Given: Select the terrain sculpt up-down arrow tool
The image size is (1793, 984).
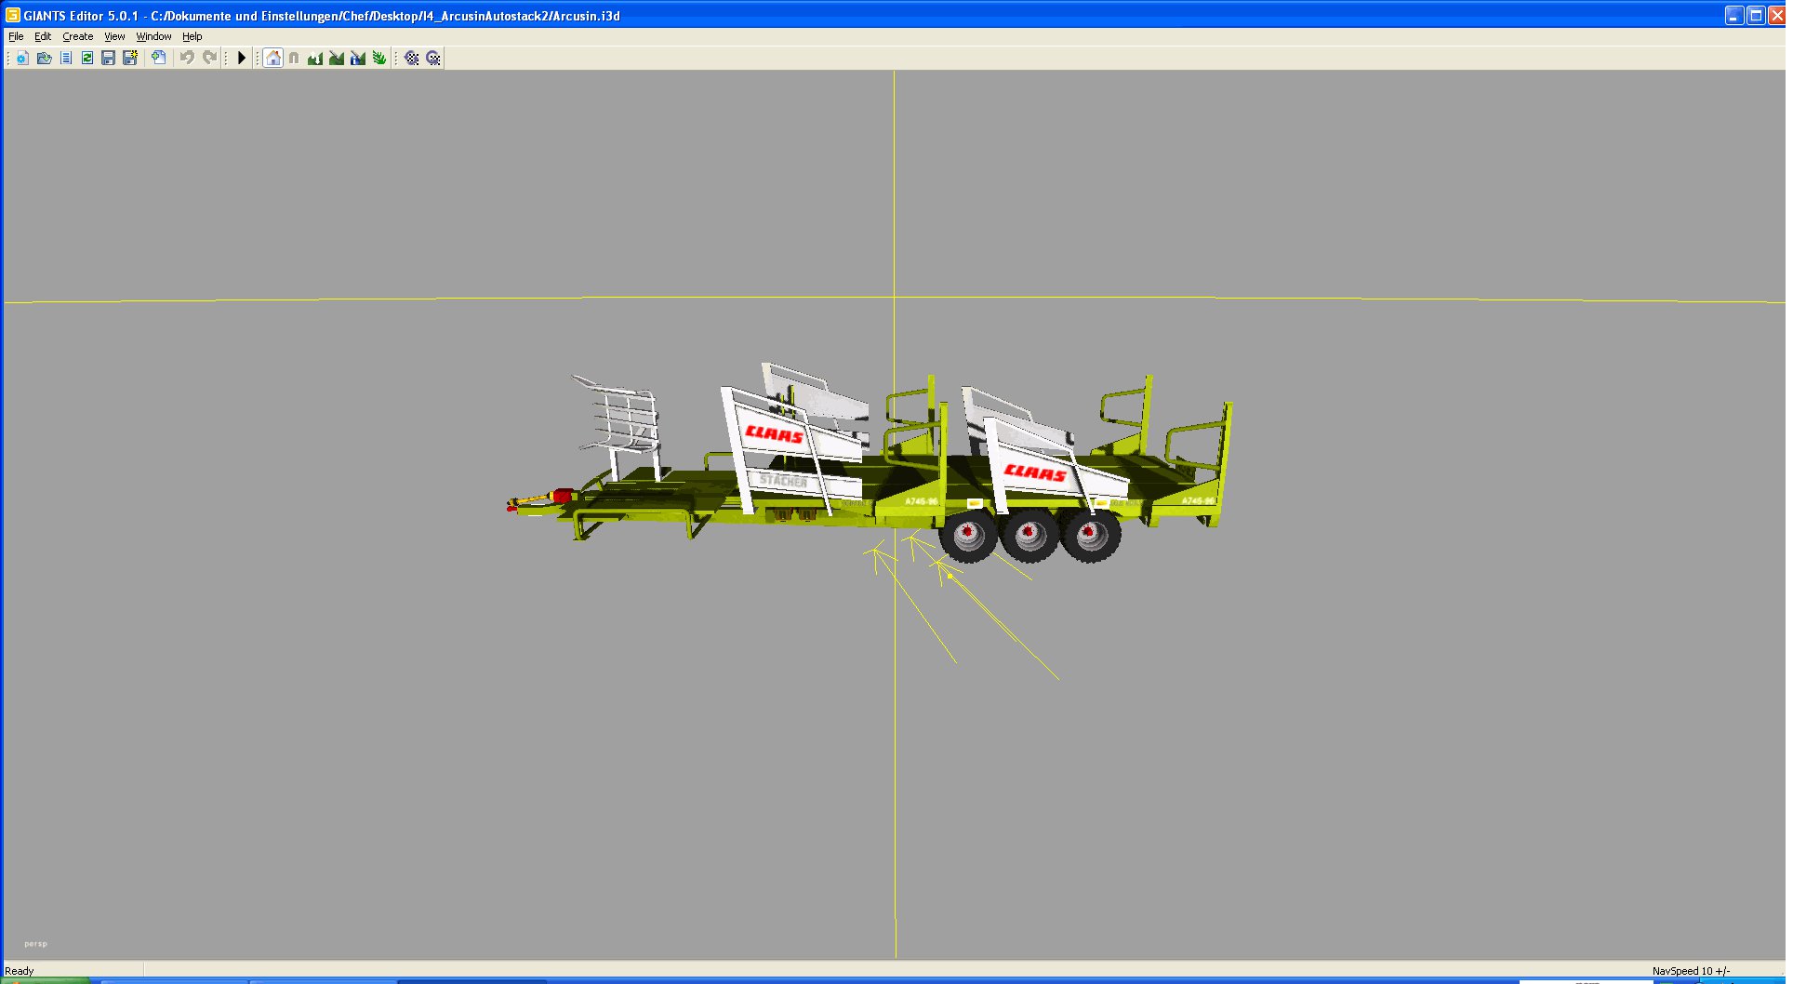Looking at the screenshot, I should pos(315,58).
